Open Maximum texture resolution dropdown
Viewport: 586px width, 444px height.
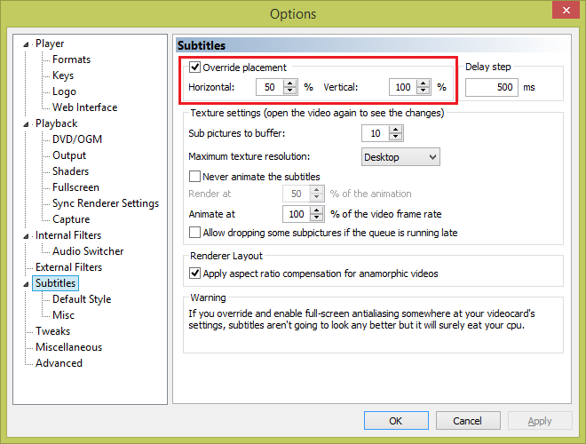click(x=401, y=157)
